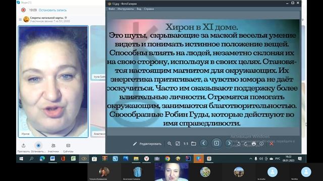Open Skype from the taskbar
323x181 pixels.
[199, 159]
